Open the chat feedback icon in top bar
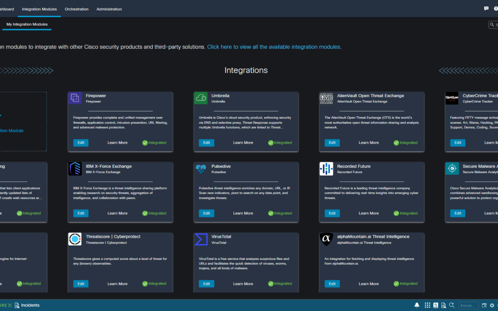Screen dimensions: 498x311 point(486,9)
